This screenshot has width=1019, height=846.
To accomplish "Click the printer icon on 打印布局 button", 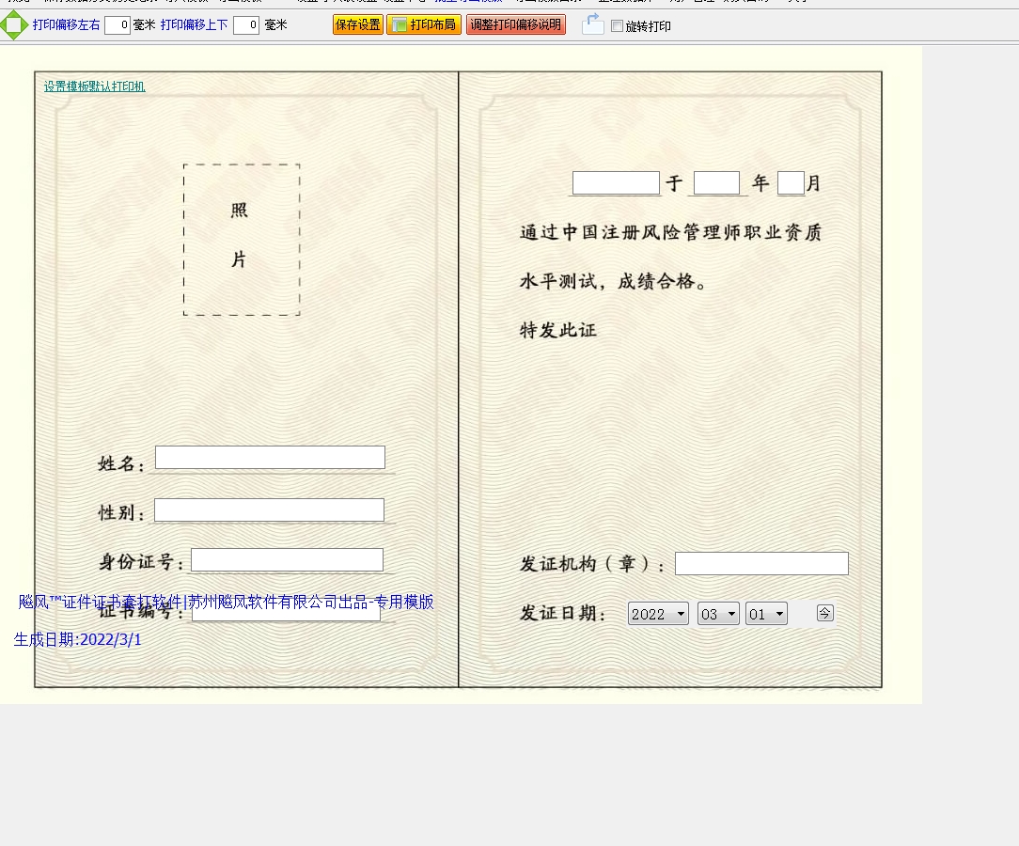I will click(x=399, y=24).
